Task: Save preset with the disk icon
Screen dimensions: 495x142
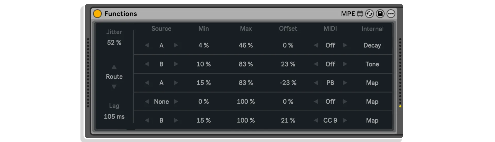Action: [380, 14]
